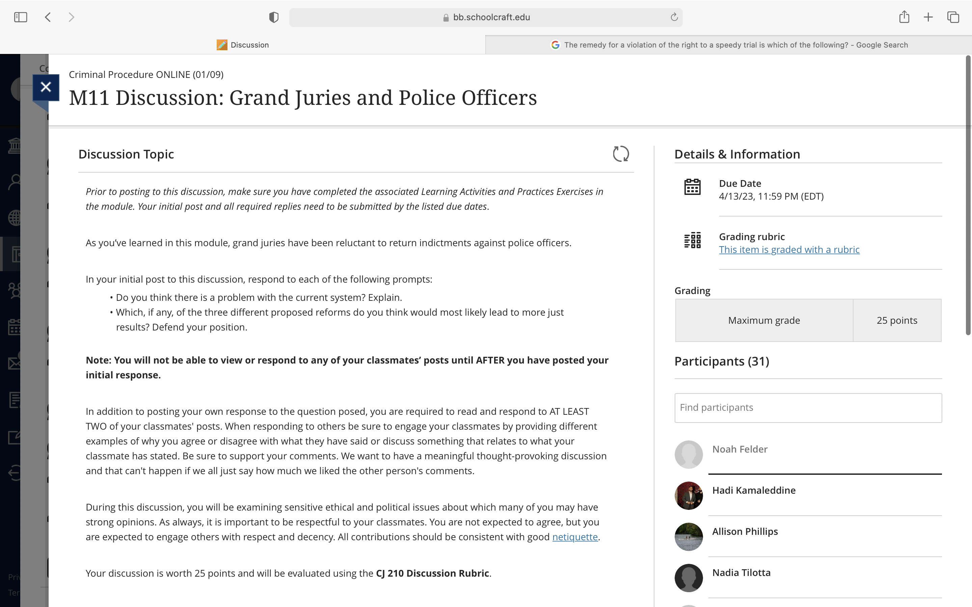Open the Activity Stream globe icon
Screen dimensions: 972x607
[x=15, y=218]
